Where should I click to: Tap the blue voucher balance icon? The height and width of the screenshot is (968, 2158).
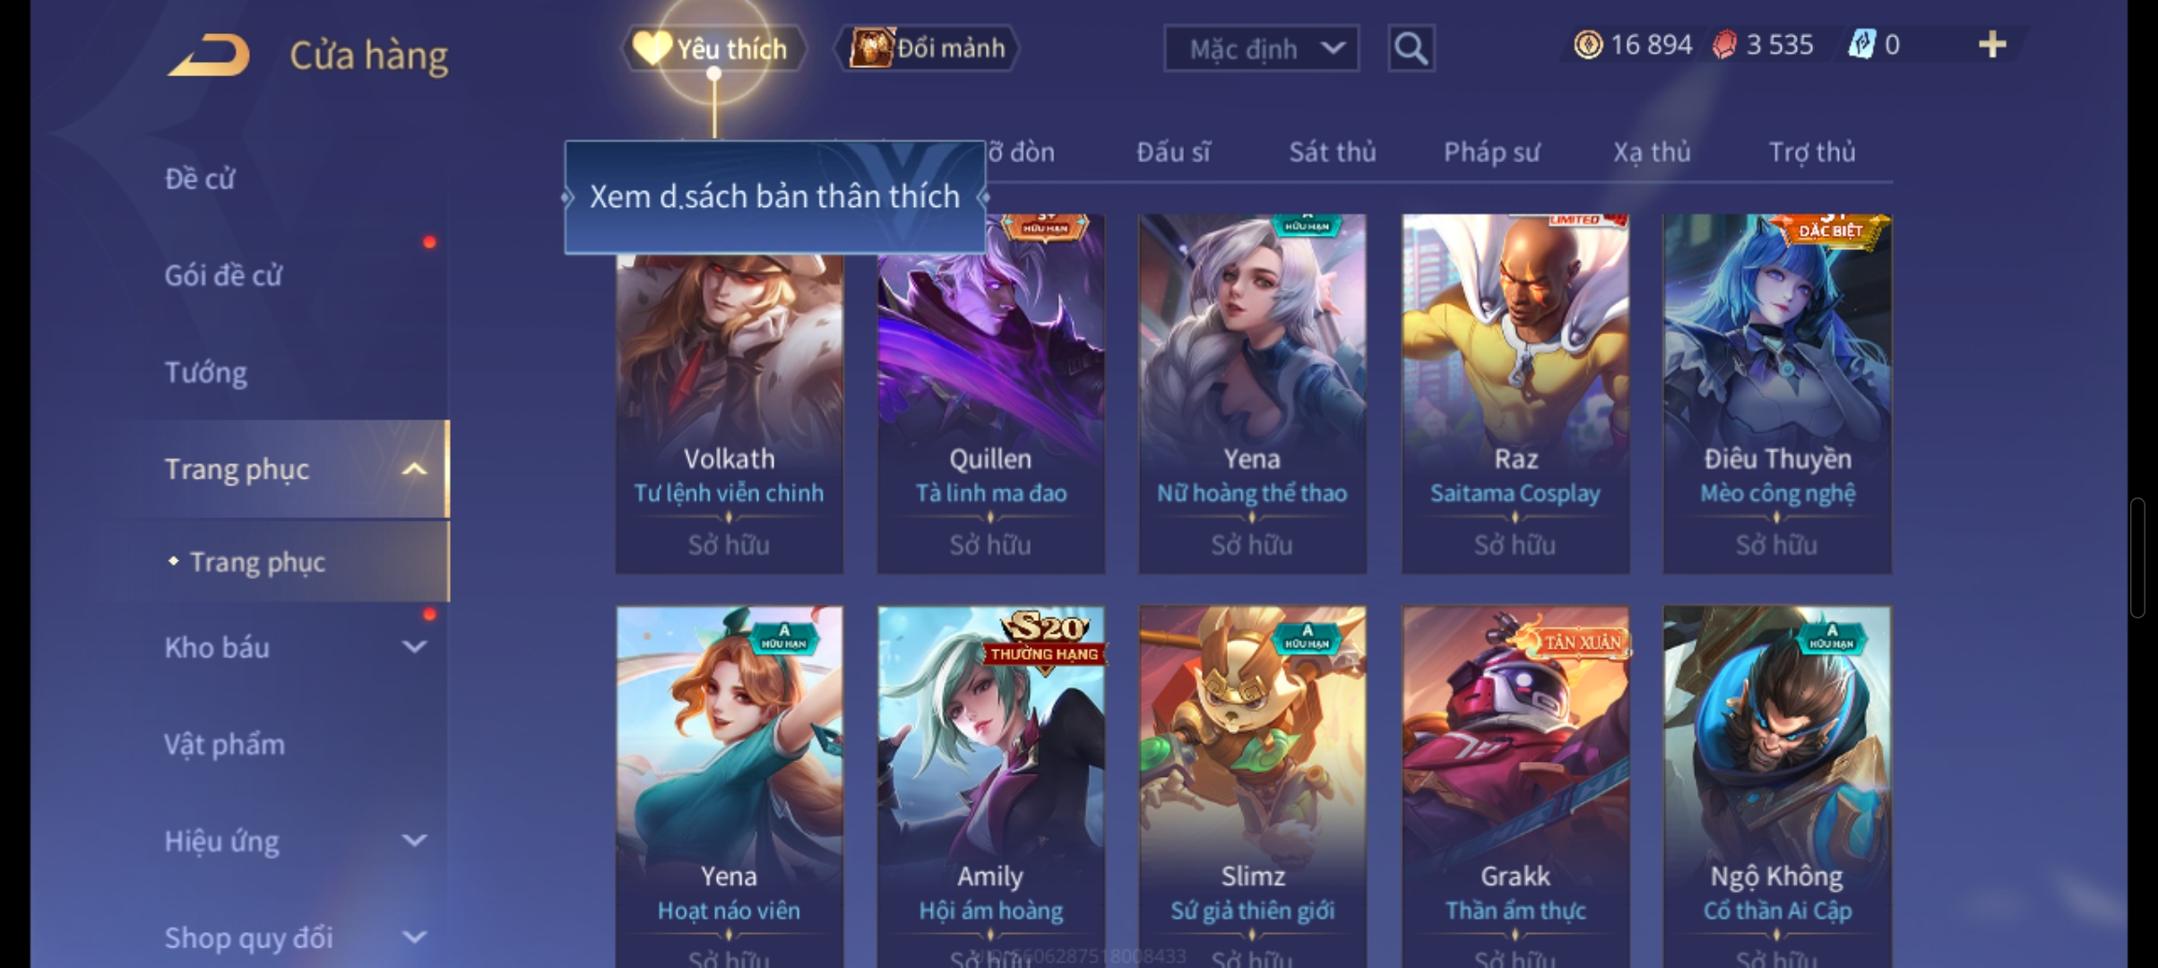click(x=1861, y=45)
